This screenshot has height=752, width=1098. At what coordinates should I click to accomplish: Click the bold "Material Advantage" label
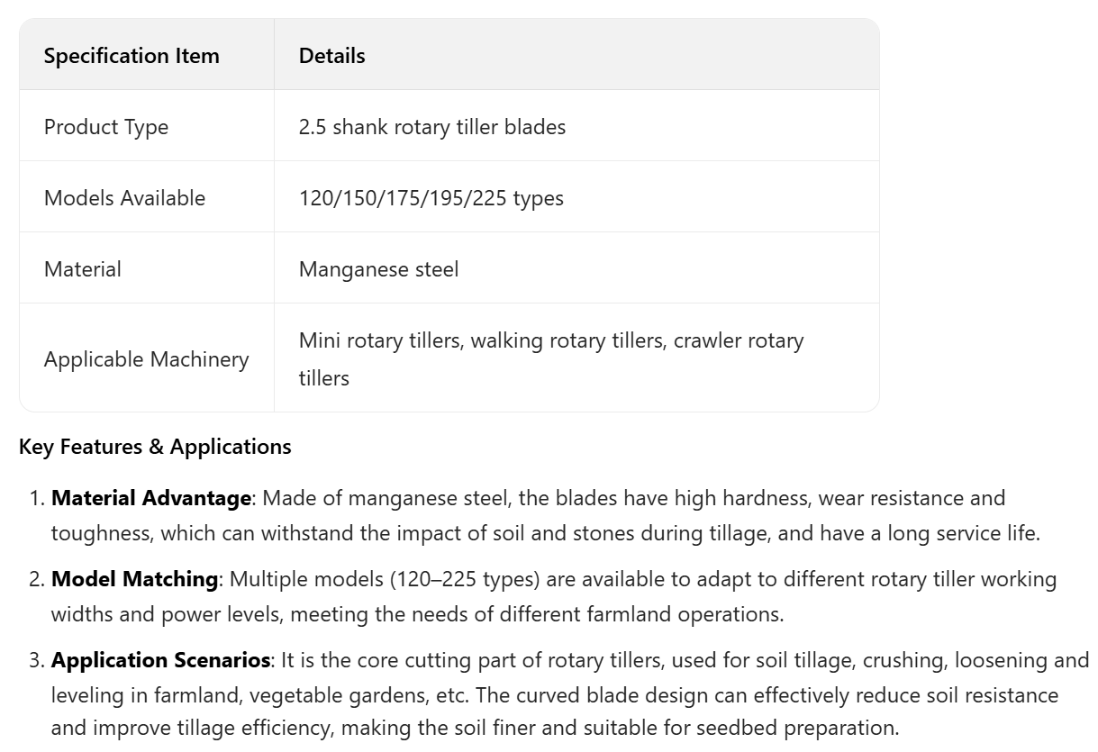[150, 498]
